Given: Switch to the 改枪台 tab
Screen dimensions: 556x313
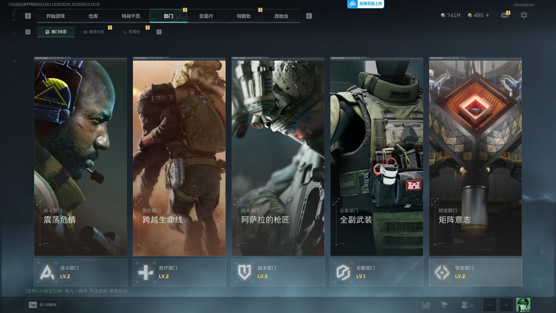Looking at the screenshot, I should [281, 16].
